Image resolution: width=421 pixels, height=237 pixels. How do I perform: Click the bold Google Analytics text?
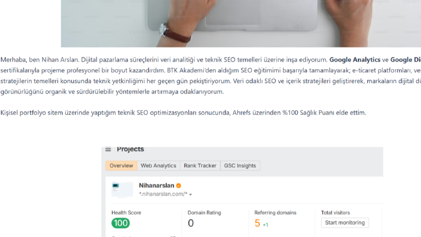pyautogui.click(x=355, y=60)
